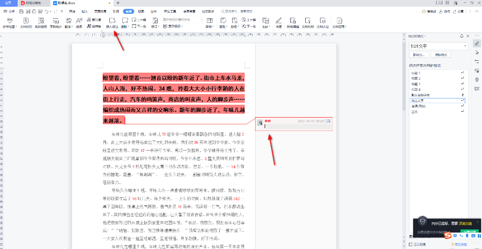Switch to the Insert tab
The width and height of the screenshot is (482, 249).
[85, 11]
